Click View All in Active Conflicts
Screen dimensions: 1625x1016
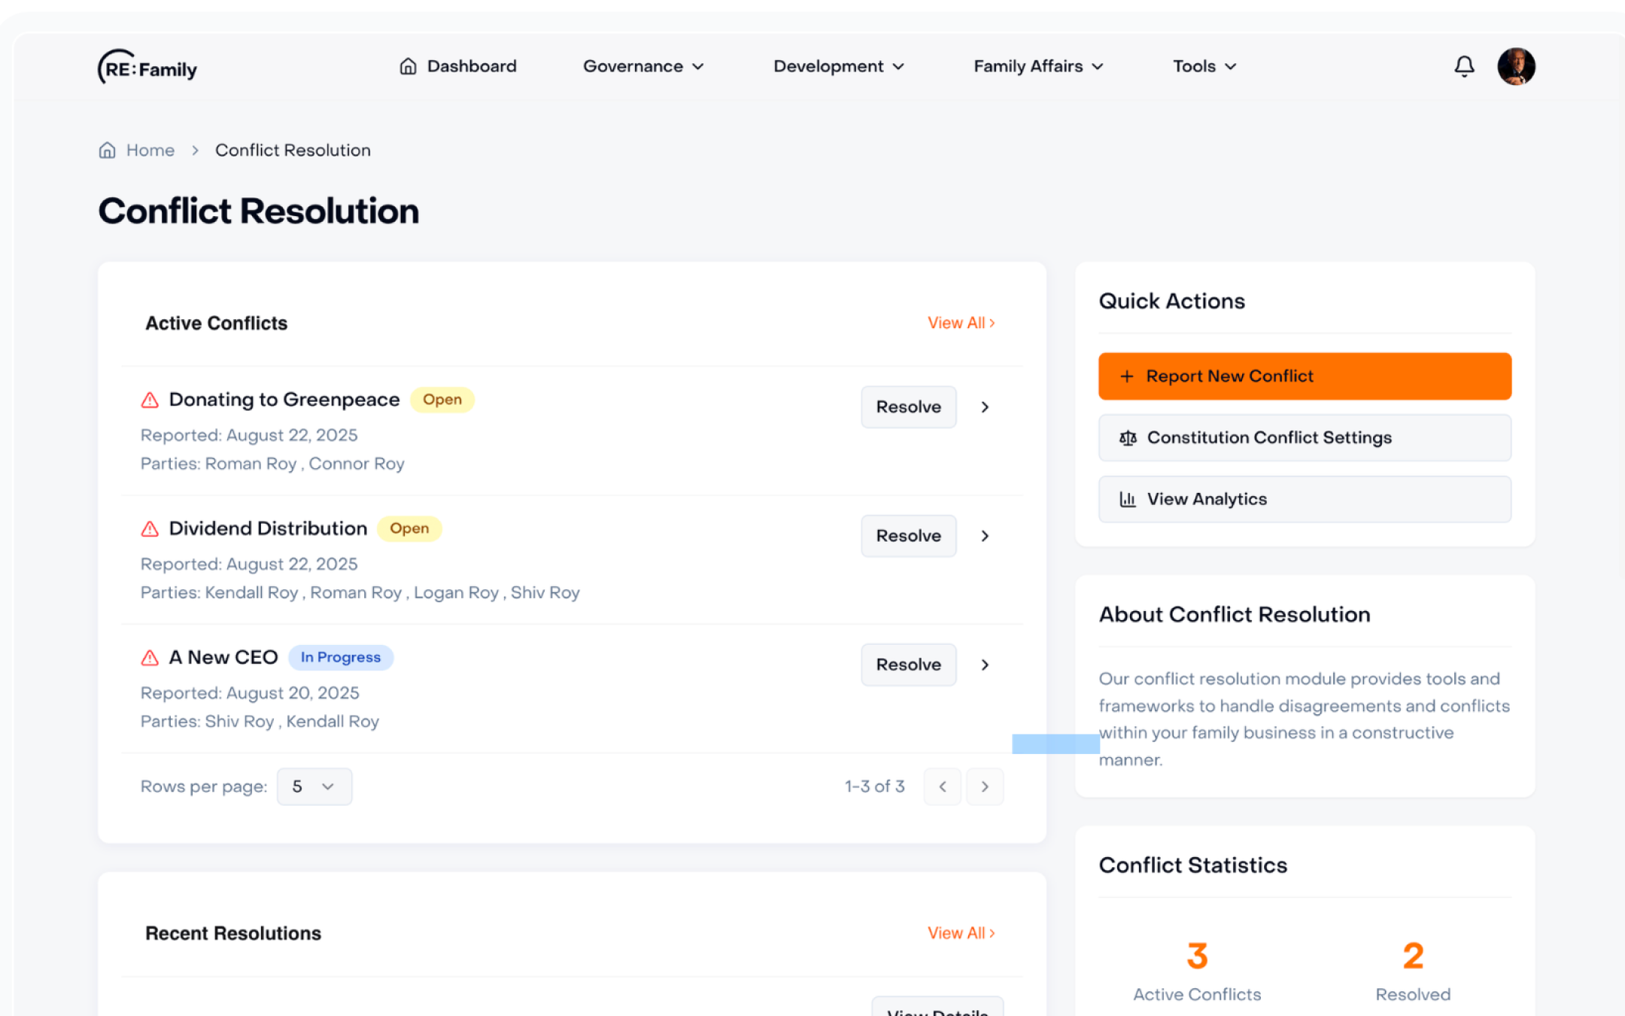tap(961, 323)
